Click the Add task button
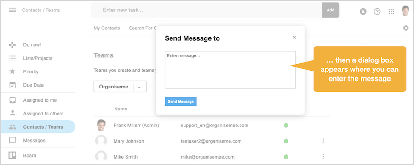 point(331,10)
